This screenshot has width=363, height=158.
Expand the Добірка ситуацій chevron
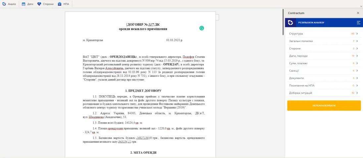(x=357, y=93)
